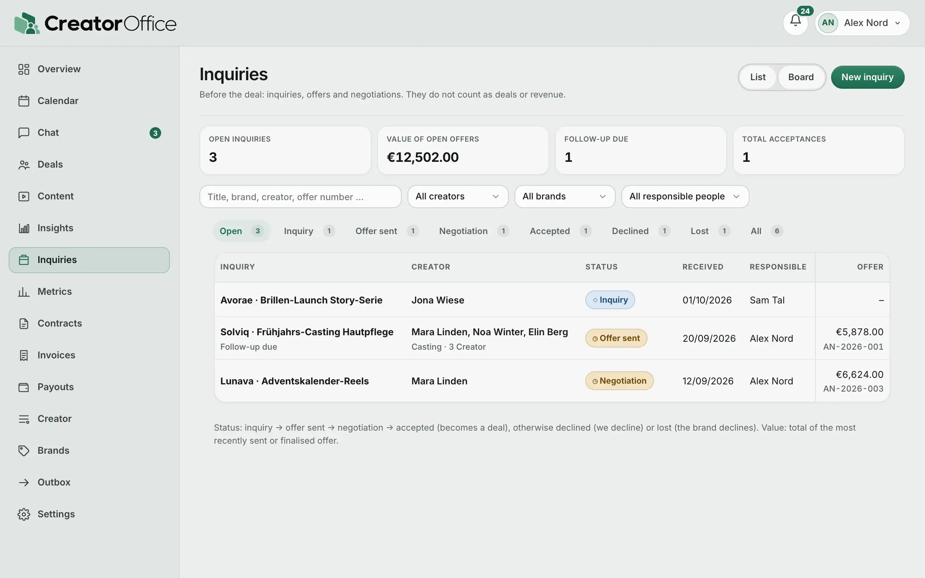Click the Inquiries sidebar icon
Screen dimensions: 925x578
tap(24, 260)
